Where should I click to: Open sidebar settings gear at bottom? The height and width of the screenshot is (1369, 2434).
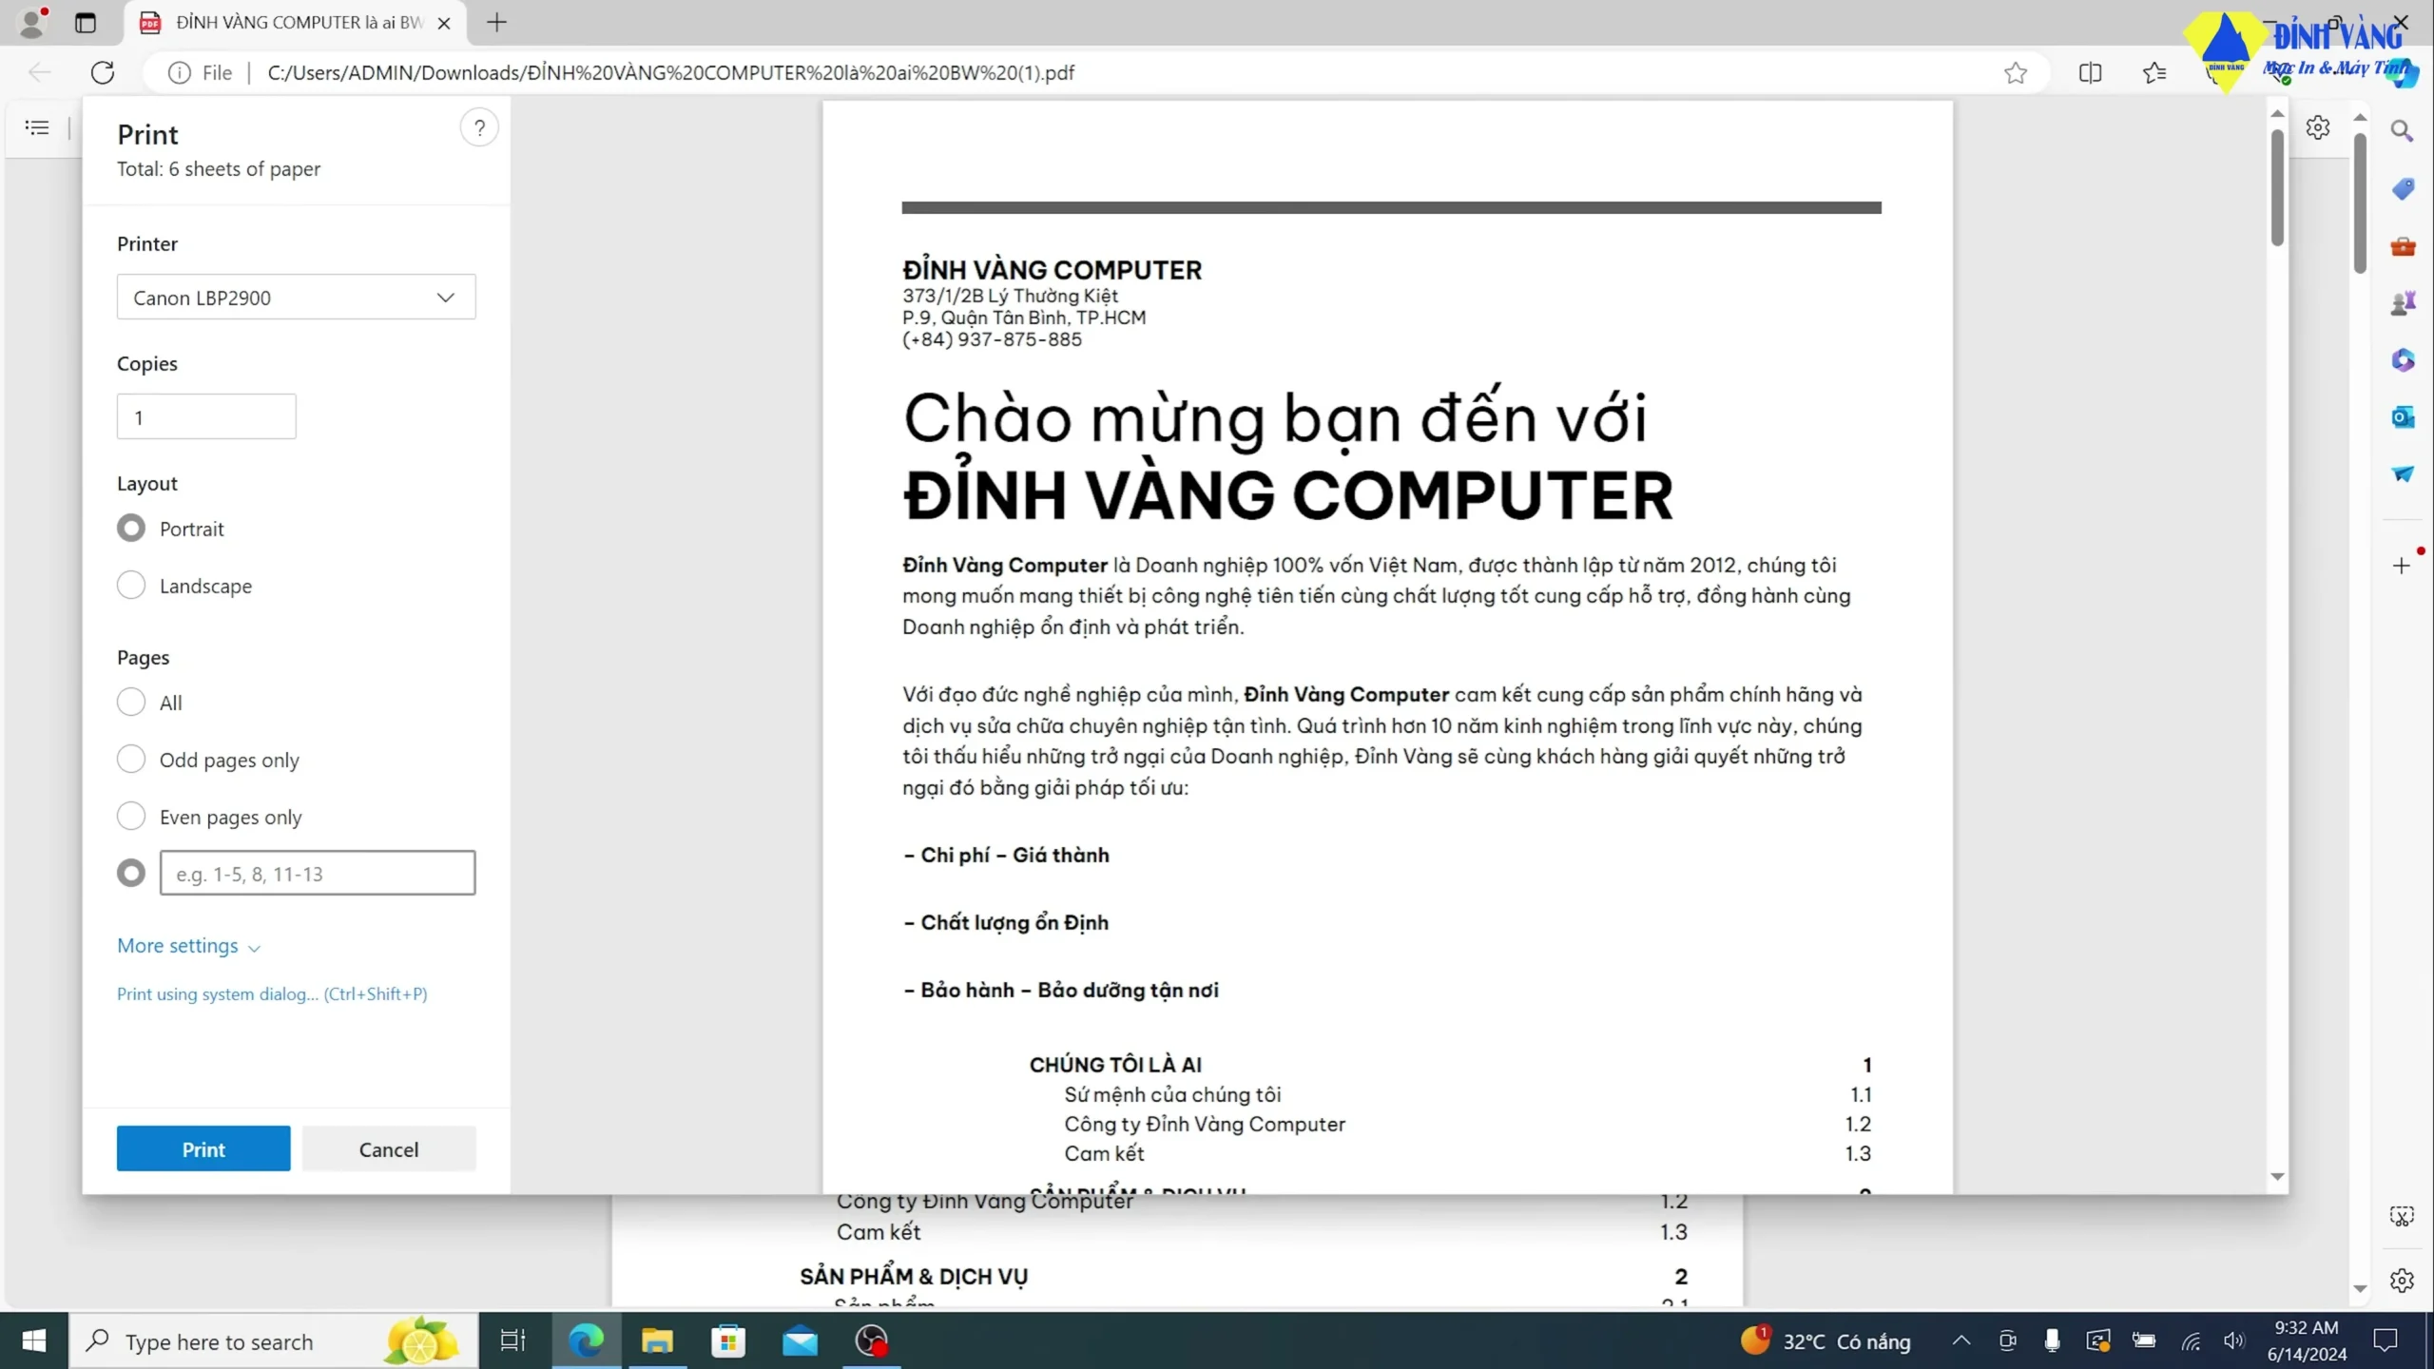(2402, 1281)
